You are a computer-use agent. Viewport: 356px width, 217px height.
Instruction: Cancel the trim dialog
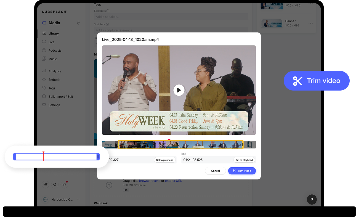click(215, 171)
